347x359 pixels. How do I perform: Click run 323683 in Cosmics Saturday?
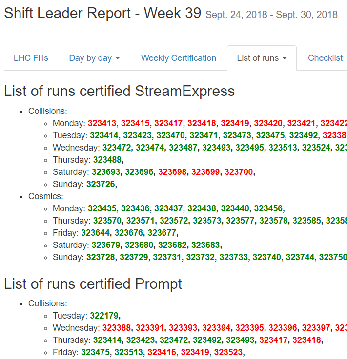tap(205, 245)
